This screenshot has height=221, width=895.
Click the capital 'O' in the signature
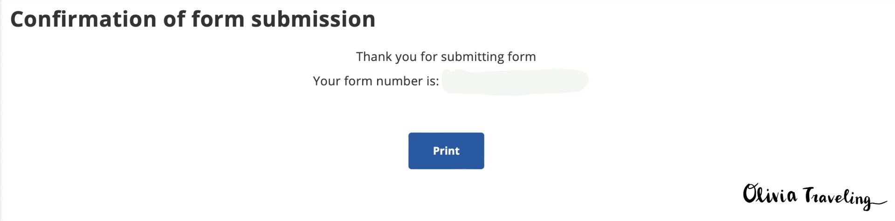[x=751, y=194]
